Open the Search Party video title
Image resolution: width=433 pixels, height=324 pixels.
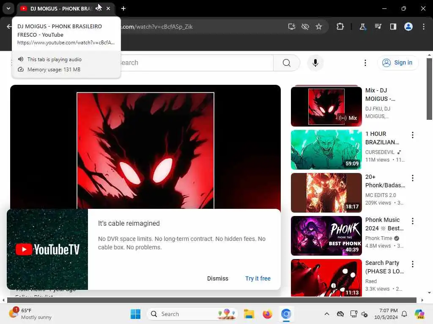click(384, 267)
